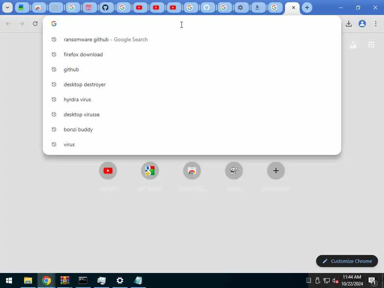
Task: Open the notepad app on the taskbar
Action: coord(138,280)
